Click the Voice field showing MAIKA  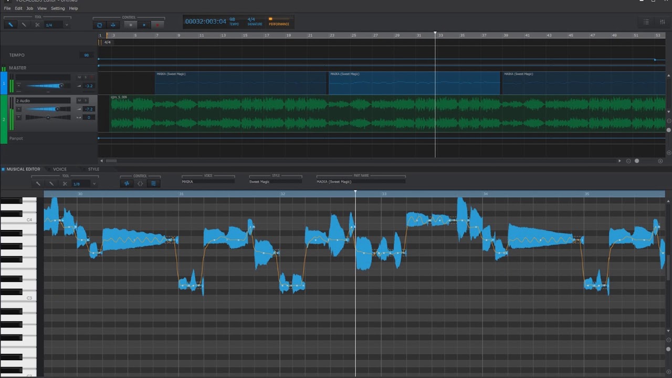(208, 182)
